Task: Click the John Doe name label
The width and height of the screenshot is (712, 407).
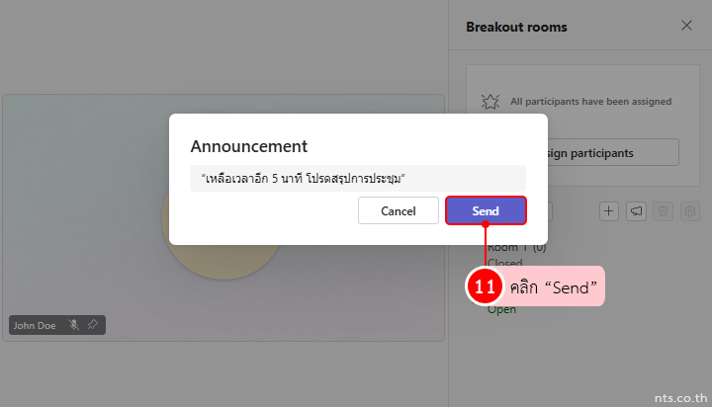Action: point(36,324)
